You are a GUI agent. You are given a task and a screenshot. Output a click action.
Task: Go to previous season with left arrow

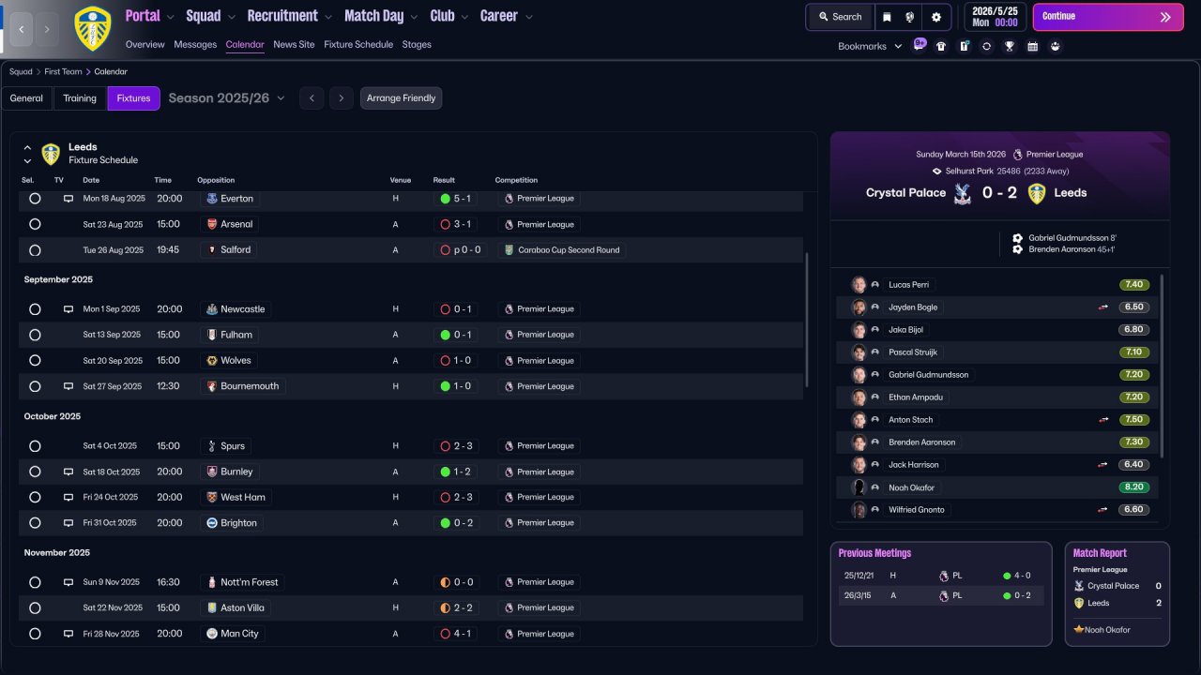tap(312, 98)
